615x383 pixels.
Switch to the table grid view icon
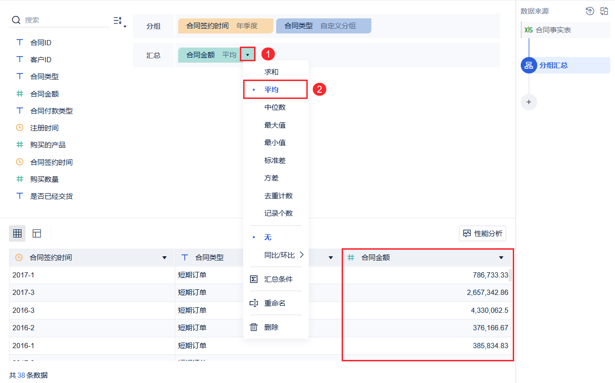tap(17, 233)
